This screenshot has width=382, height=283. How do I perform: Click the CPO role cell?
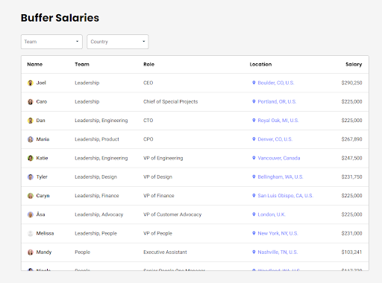click(148, 139)
